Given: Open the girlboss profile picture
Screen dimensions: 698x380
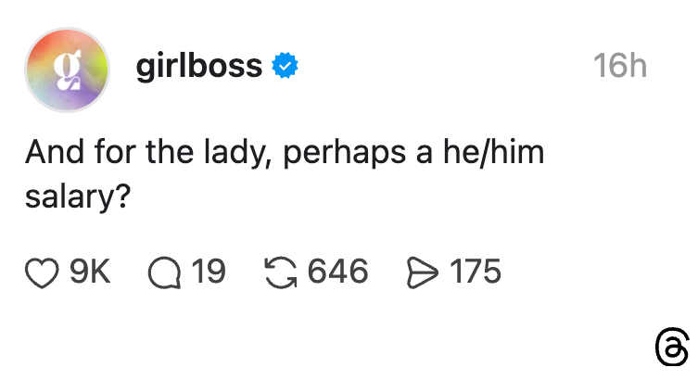Looking at the screenshot, I should pyautogui.click(x=67, y=70).
